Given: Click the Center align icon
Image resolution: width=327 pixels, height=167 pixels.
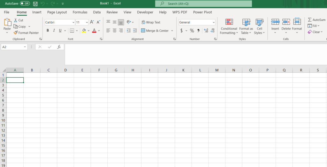Looking at the screenshot, I should pos(114,31).
